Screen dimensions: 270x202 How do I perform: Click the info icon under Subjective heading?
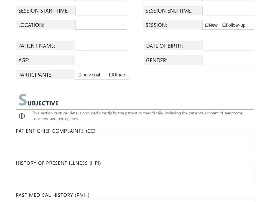(22, 116)
